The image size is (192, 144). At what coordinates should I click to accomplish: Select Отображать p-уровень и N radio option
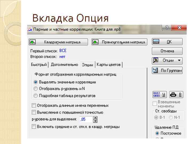[35, 89]
